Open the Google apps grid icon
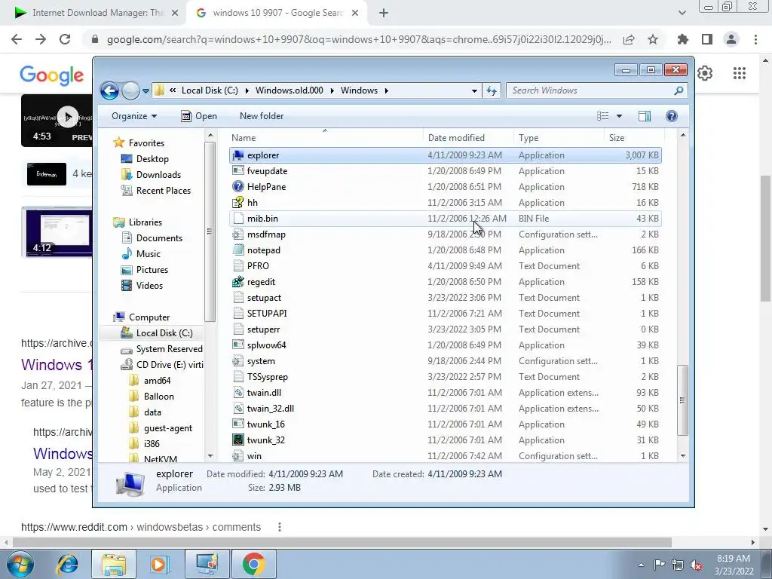The width and height of the screenshot is (772, 579). pyautogui.click(x=739, y=73)
